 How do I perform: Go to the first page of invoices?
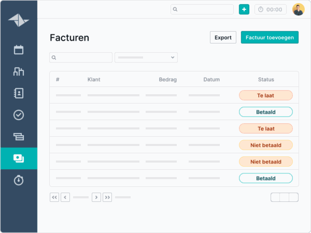[54, 197]
